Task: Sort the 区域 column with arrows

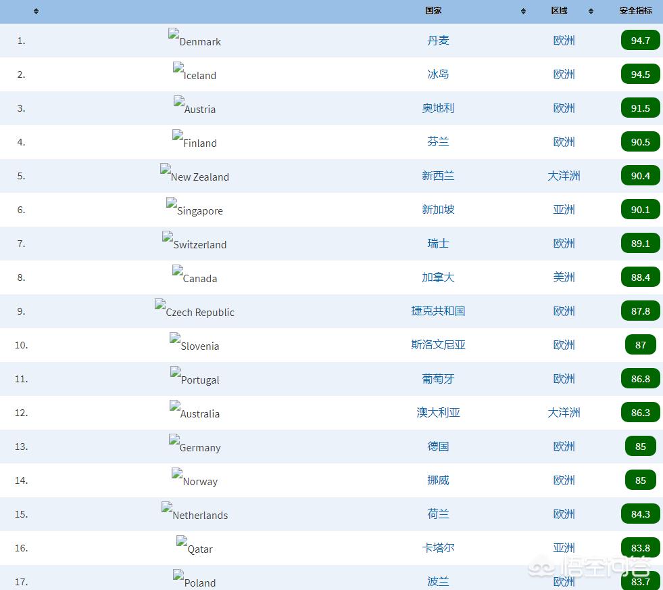Action: [591, 12]
